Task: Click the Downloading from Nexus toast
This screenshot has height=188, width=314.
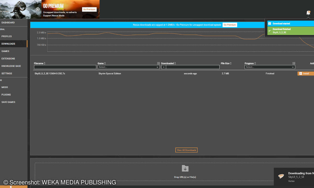Action: pos(294,177)
